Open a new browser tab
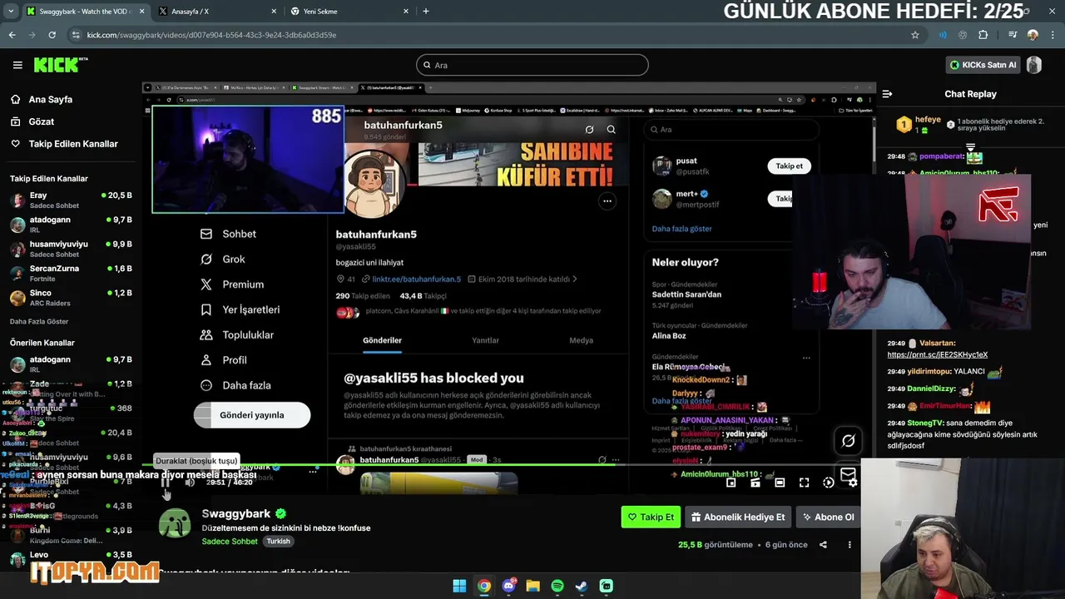1065x599 pixels. (426, 11)
